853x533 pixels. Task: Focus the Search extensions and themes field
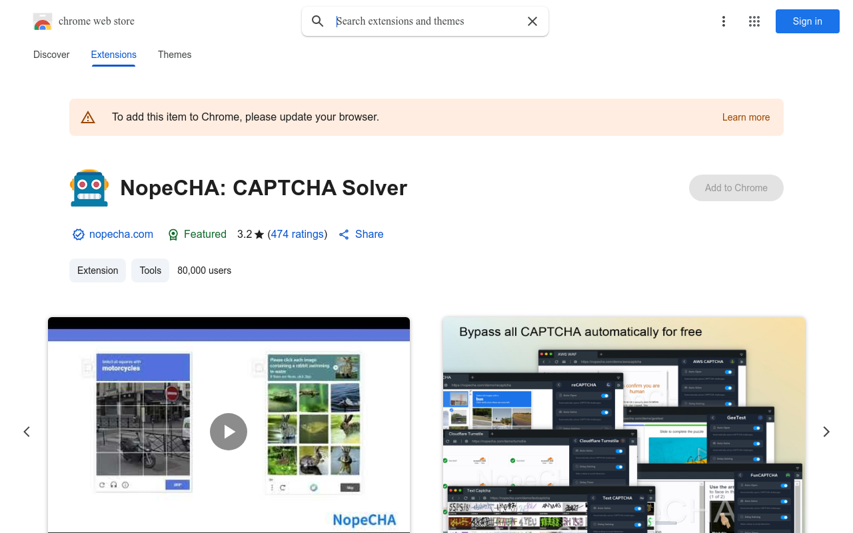tap(426, 21)
